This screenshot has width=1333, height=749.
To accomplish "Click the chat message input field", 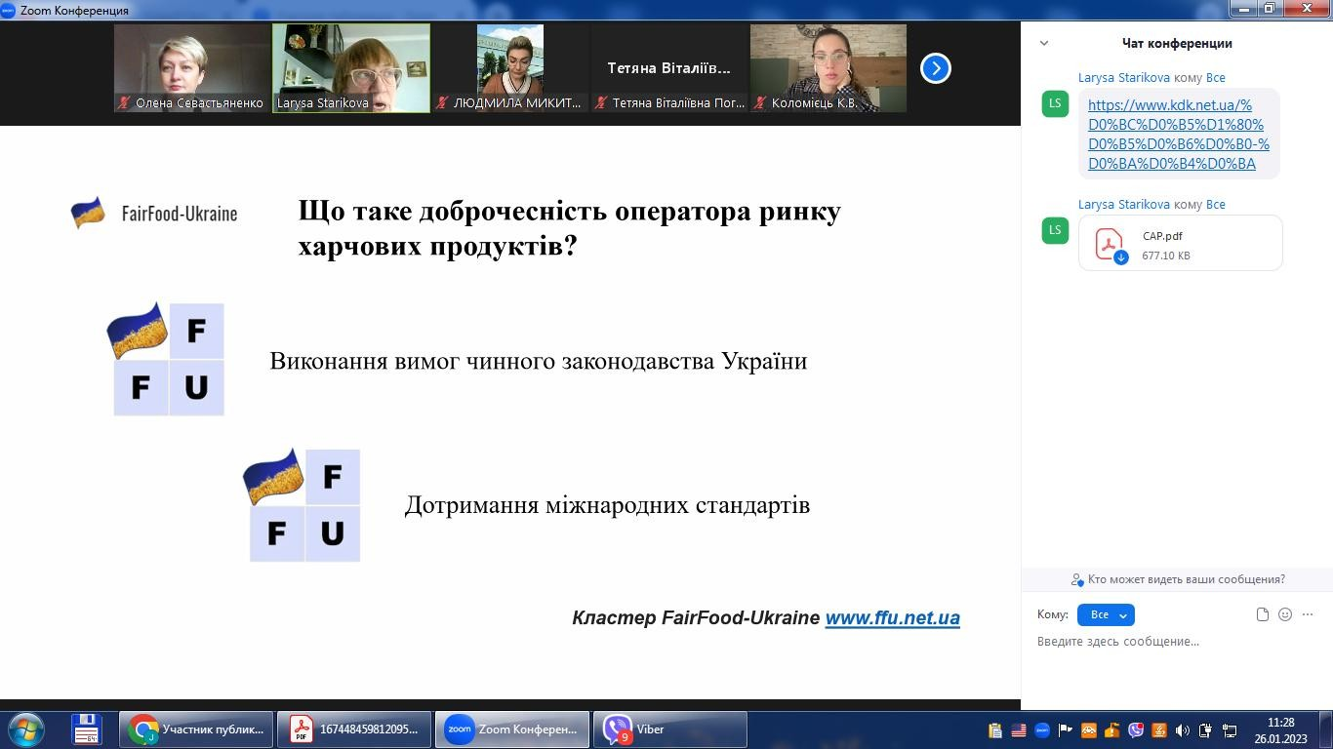I will (x=1176, y=642).
